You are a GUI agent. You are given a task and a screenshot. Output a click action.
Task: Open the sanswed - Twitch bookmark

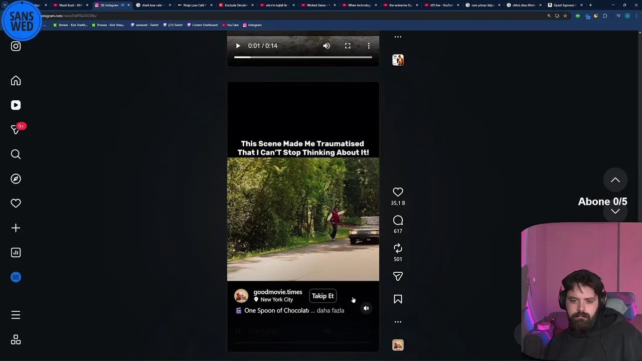(x=144, y=25)
